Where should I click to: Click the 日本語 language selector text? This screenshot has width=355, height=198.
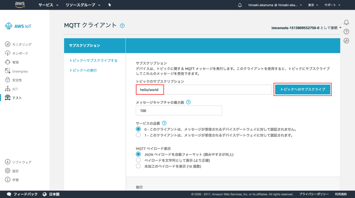click(54, 194)
